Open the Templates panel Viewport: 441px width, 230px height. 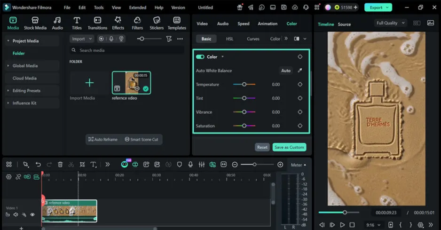point(177,24)
